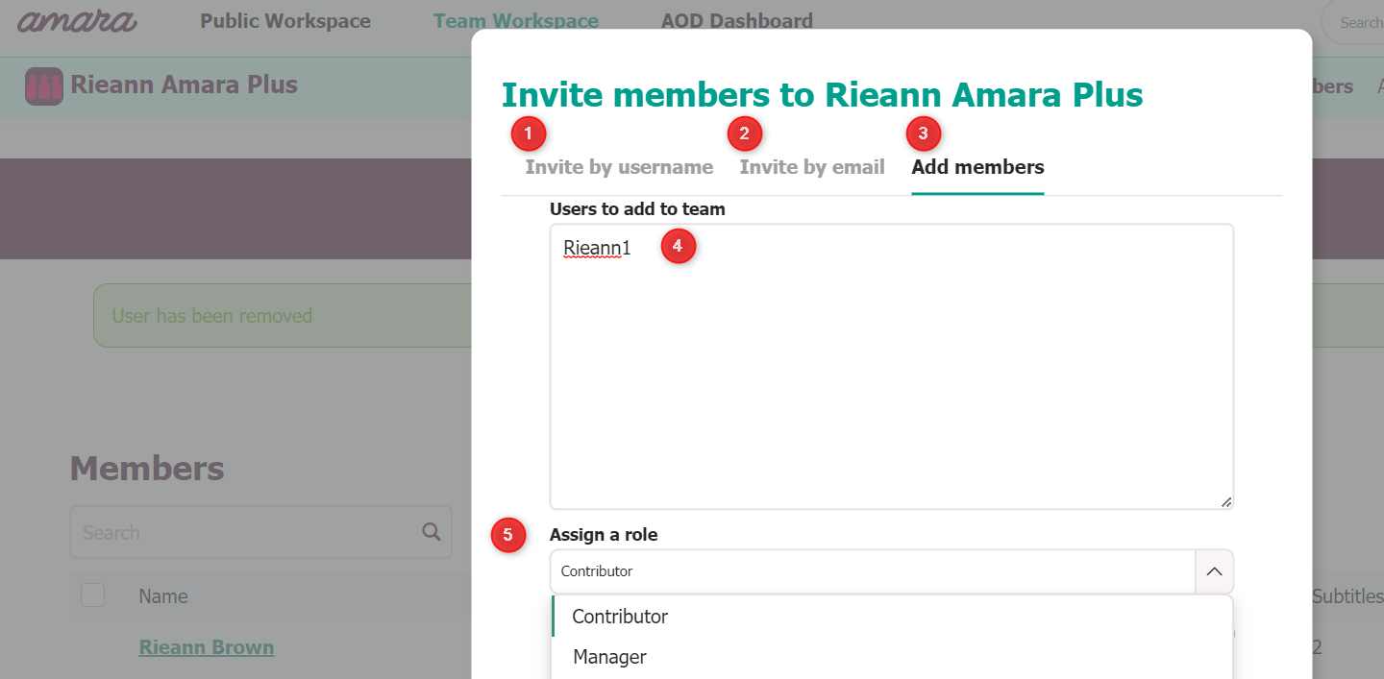Select Contributor from the role options

click(x=620, y=617)
